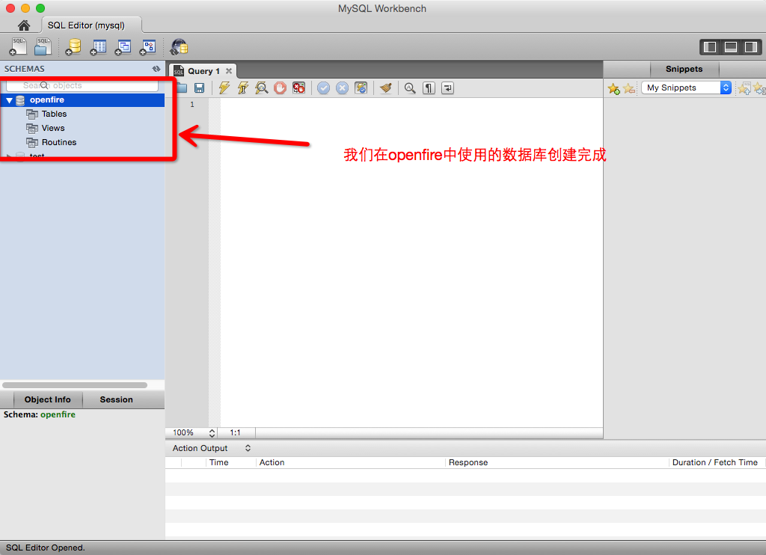
Task: Collapse the openfire schema tree
Action: coord(9,100)
